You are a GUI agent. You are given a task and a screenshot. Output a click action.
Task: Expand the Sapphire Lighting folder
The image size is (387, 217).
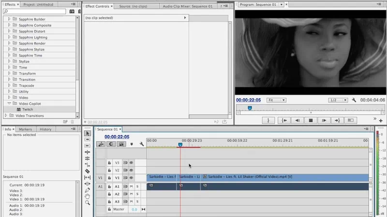coord(9,37)
